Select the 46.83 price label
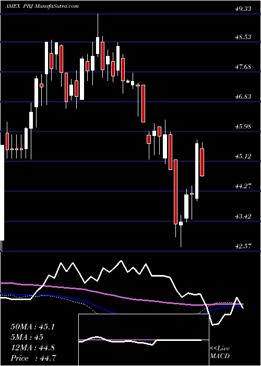Image resolution: width=261 pixels, height=366 pixels. (x=243, y=97)
